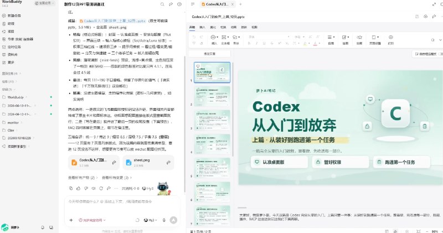This screenshot has width=443, height=233.
Task: Click the speaker notes text below slide
Action: [x=341, y=217]
